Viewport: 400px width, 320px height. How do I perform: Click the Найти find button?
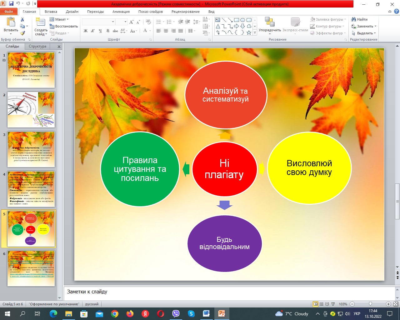(359, 19)
